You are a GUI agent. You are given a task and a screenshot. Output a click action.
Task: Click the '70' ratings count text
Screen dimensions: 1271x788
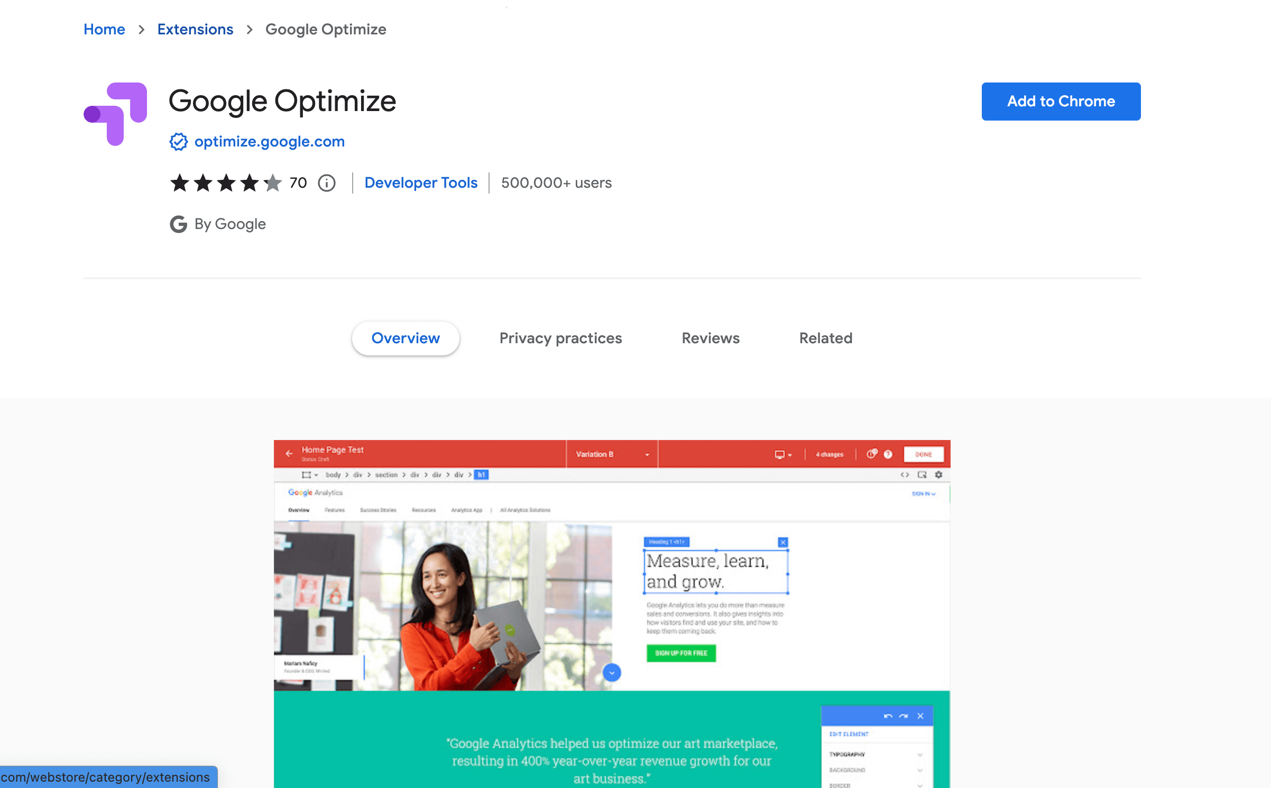point(298,183)
